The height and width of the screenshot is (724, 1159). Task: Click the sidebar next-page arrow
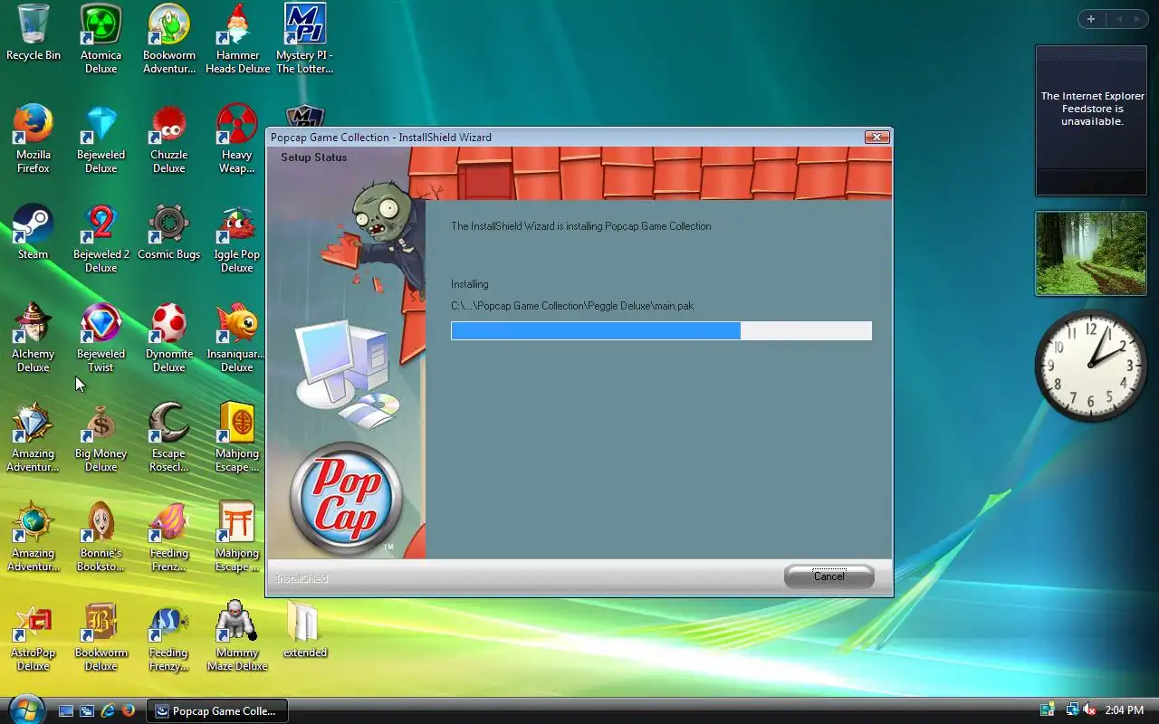[x=1138, y=19]
